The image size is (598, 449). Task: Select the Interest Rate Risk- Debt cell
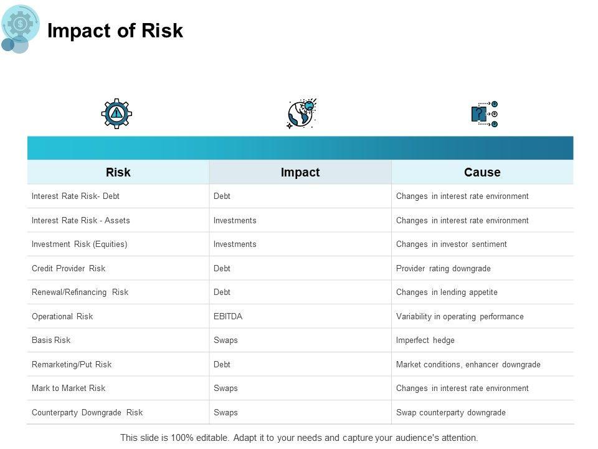pyautogui.click(x=75, y=196)
